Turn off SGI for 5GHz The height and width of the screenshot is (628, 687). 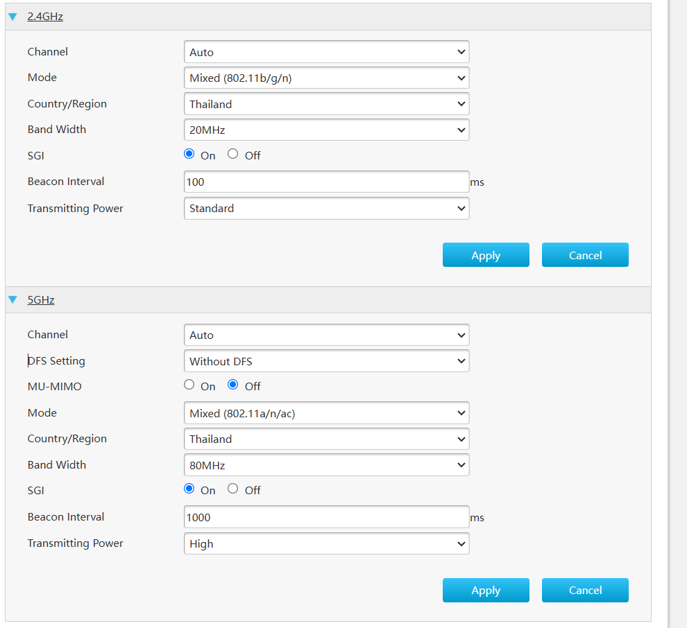(x=232, y=489)
